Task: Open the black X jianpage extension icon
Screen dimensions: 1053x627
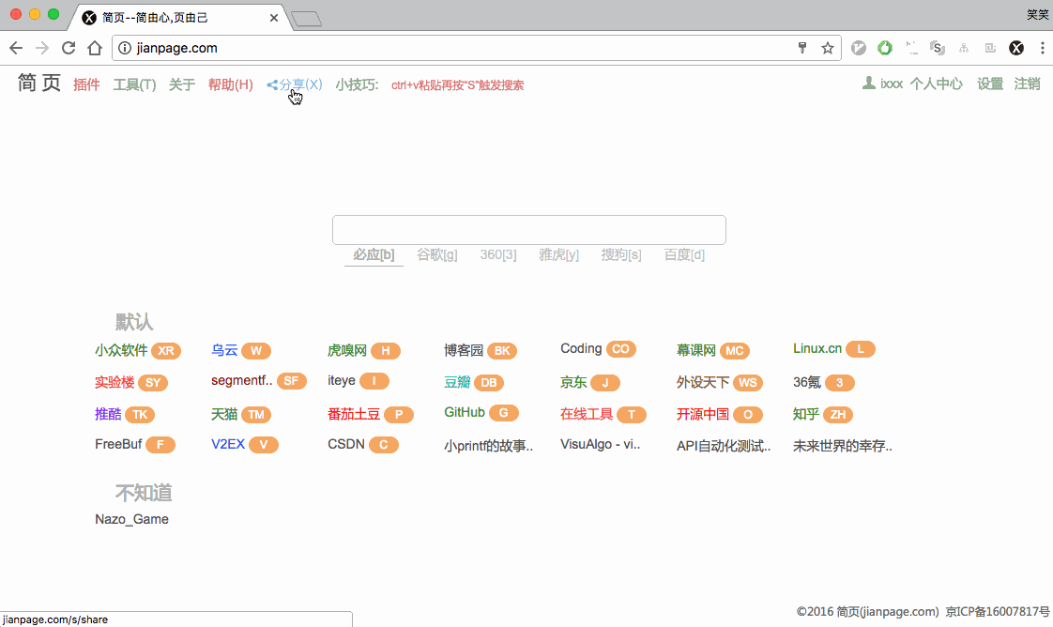Action: pos(1016,48)
